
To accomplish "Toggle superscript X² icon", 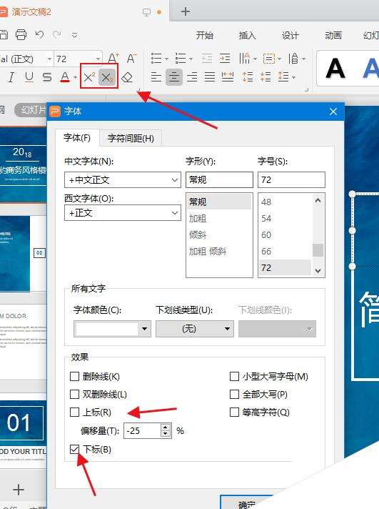I will [x=89, y=77].
